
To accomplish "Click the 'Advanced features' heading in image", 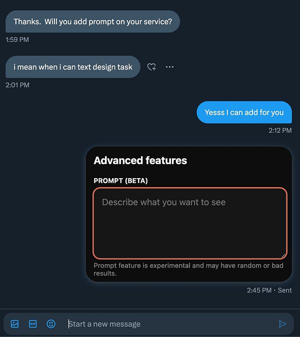I will (x=140, y=160).
